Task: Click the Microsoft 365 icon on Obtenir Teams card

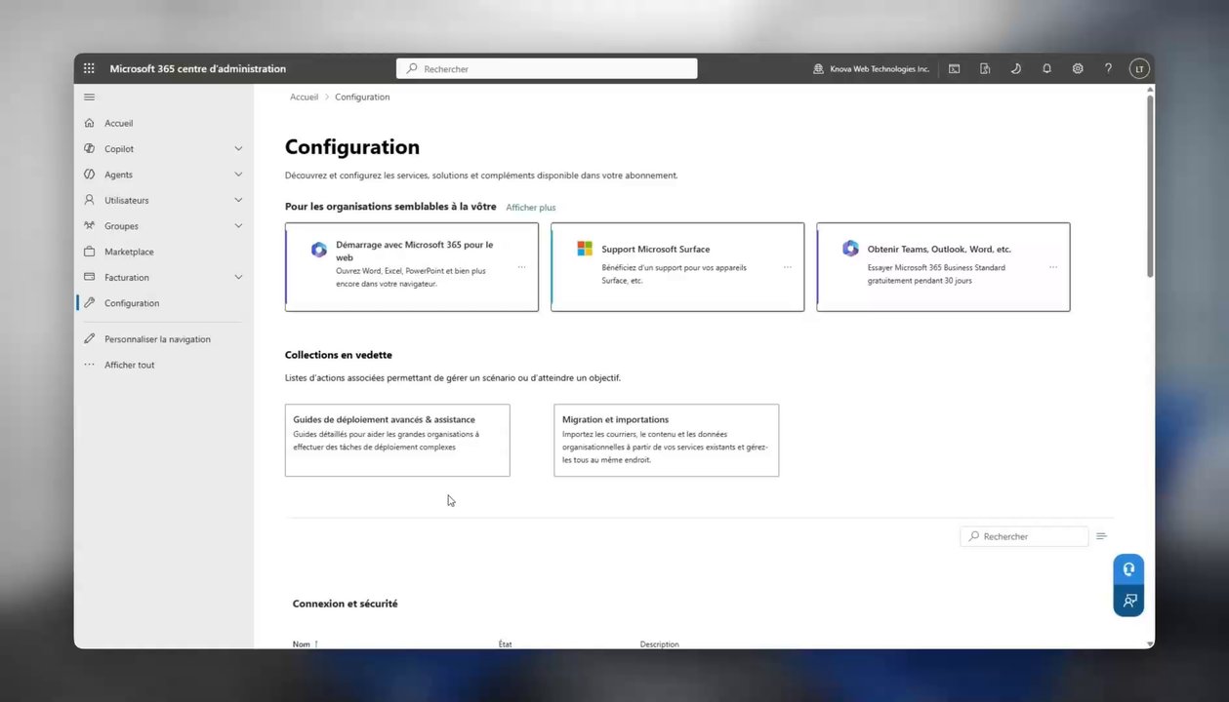Action: [850, 249]
